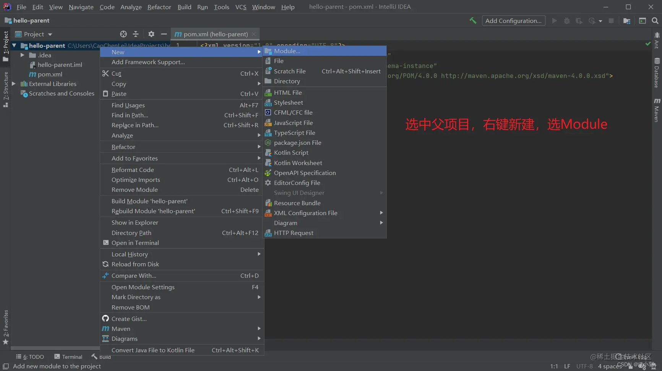
Task: Open the Favorites tool window tab
Action: (x=5, y=327)
